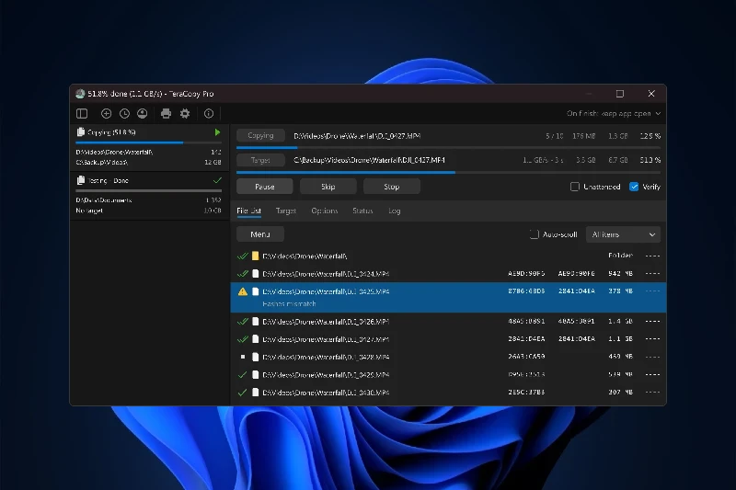Screen dimensions: 736x490
Task: Maximize the TeraCopy Pro window
Action: tap(619, 94)
